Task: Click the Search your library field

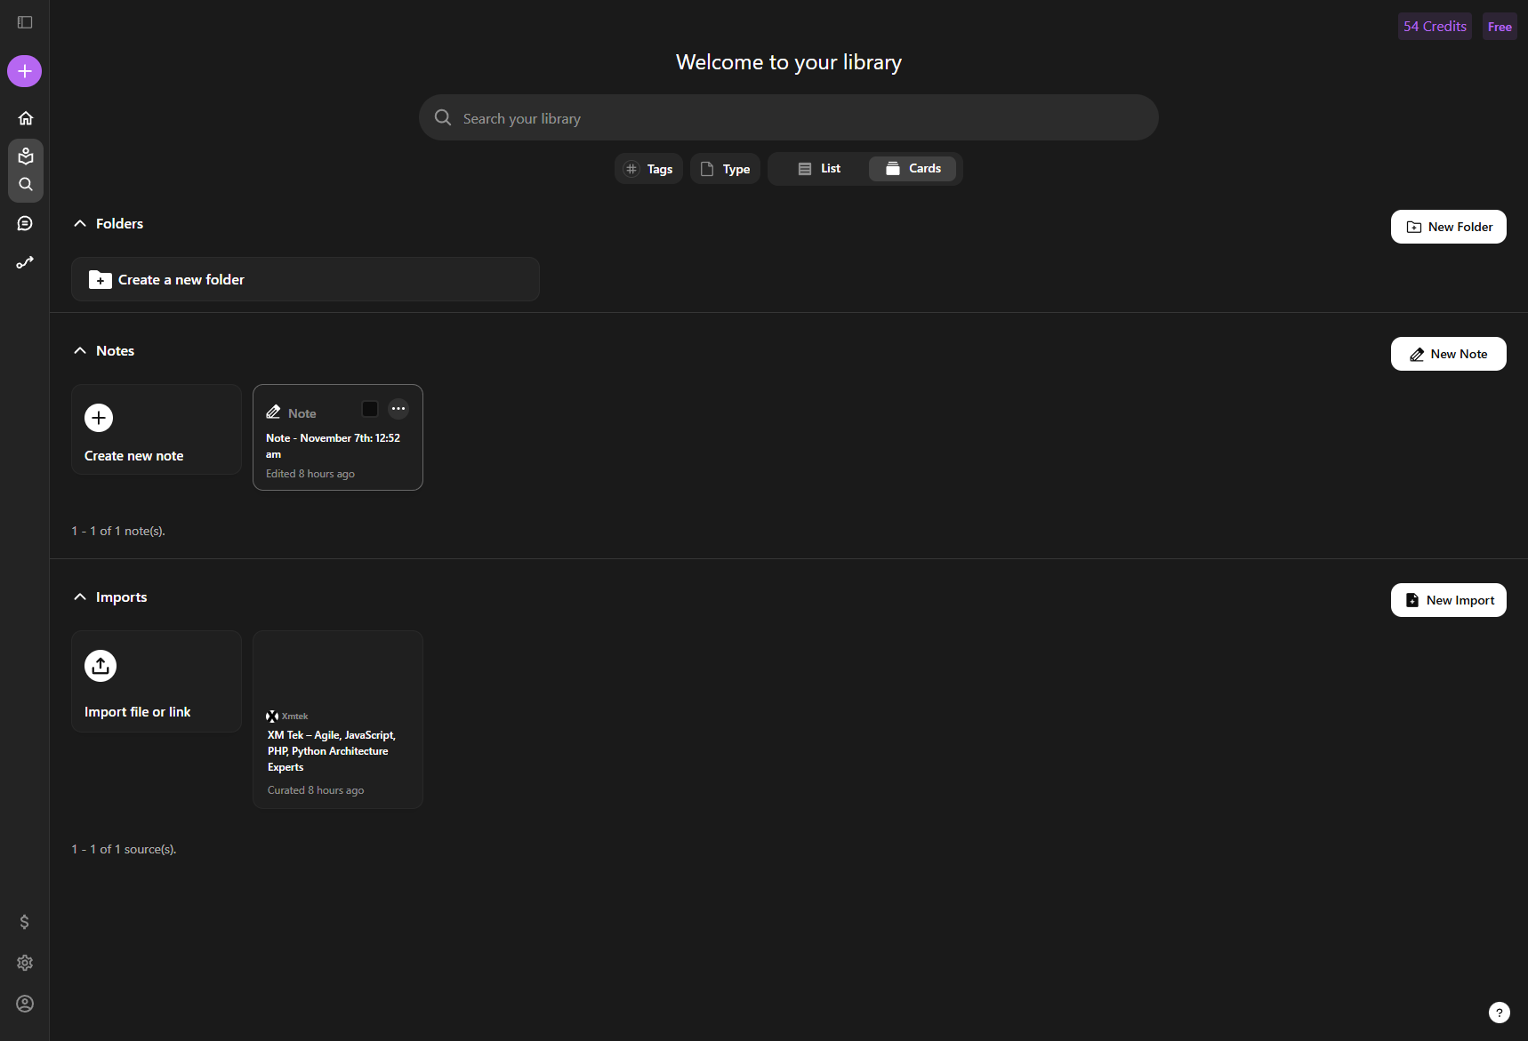Action: pyautogui.click(x=788, y=118)
